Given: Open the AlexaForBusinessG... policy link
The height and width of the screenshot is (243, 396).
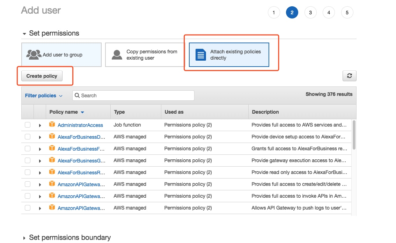Looking at the screenshot, I should coord(82,161).
